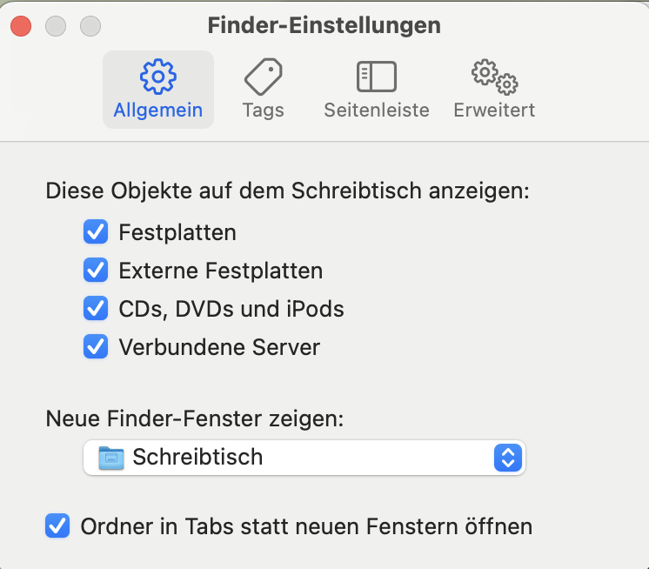The height and width of the screenshot is (569, 649).
Task: Click the gray zoom window button
Action: click(x=90, y=26)
